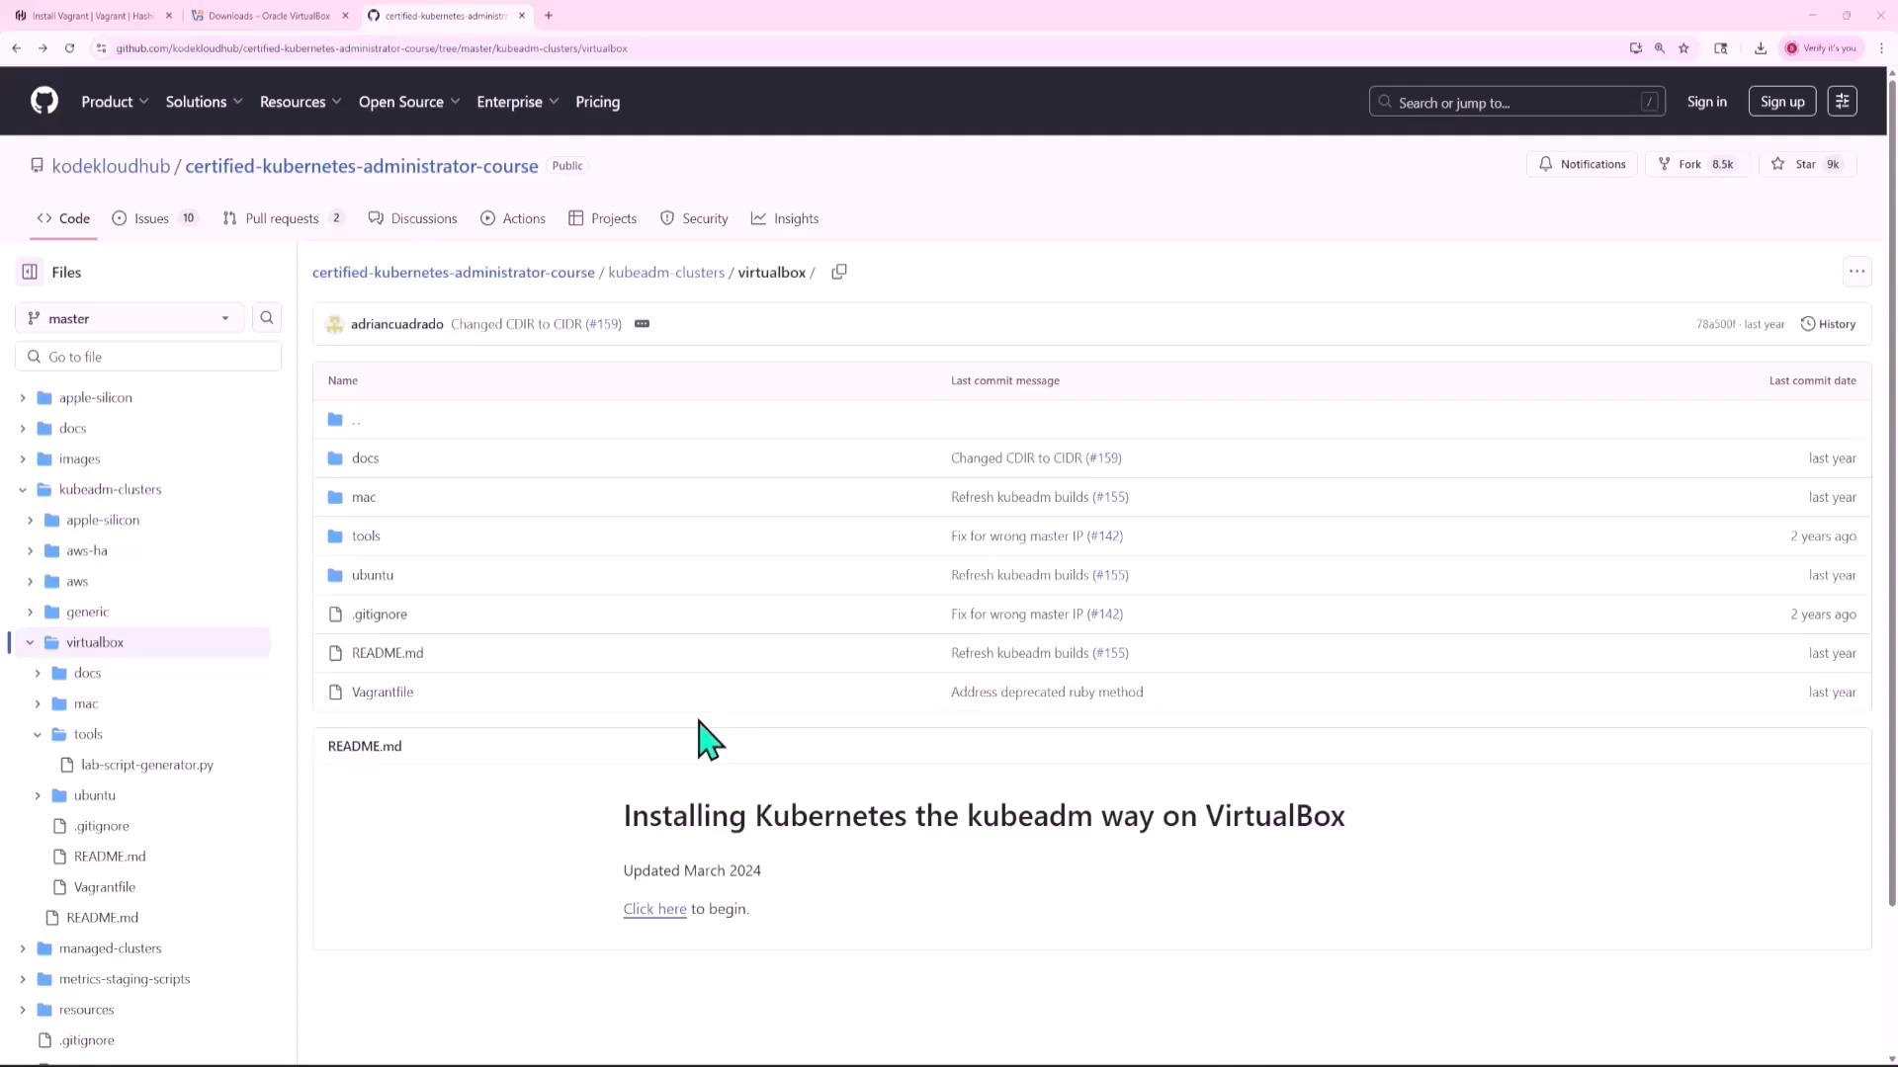Open the Notifications button
1898x1067 pixels.
click(x=1582, y=164)
